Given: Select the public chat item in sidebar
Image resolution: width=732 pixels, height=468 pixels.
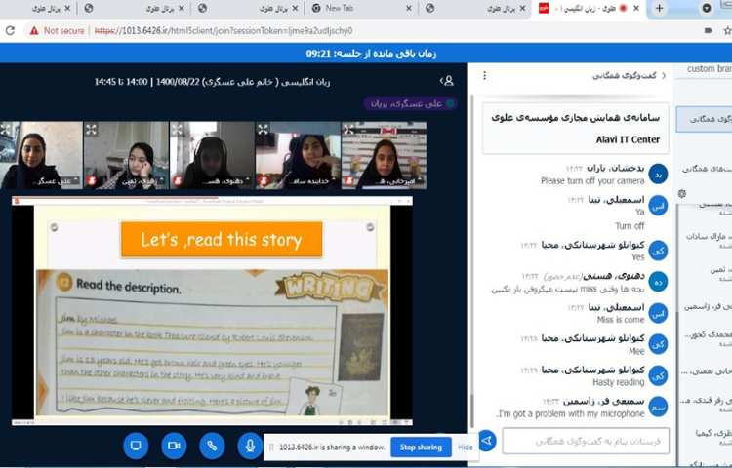Looking at the screenshot, I should coord(705,119).
